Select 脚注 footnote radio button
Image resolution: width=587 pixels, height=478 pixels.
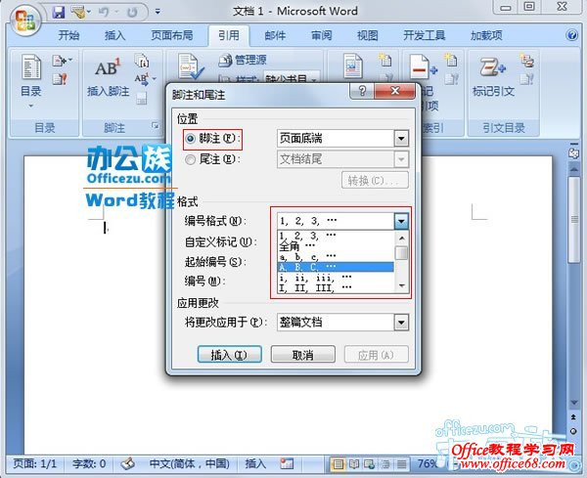190,139
